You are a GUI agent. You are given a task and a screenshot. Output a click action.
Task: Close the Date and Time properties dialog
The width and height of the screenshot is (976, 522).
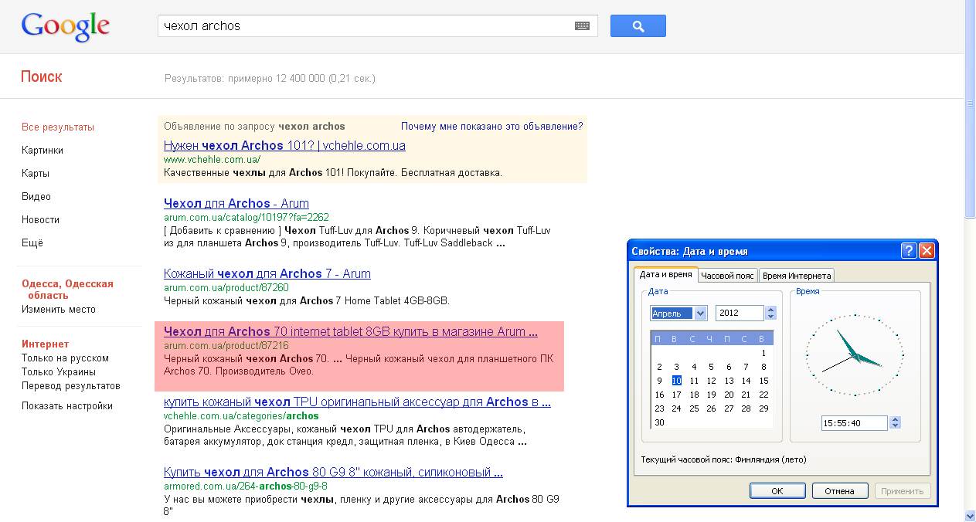pos(927,251)
